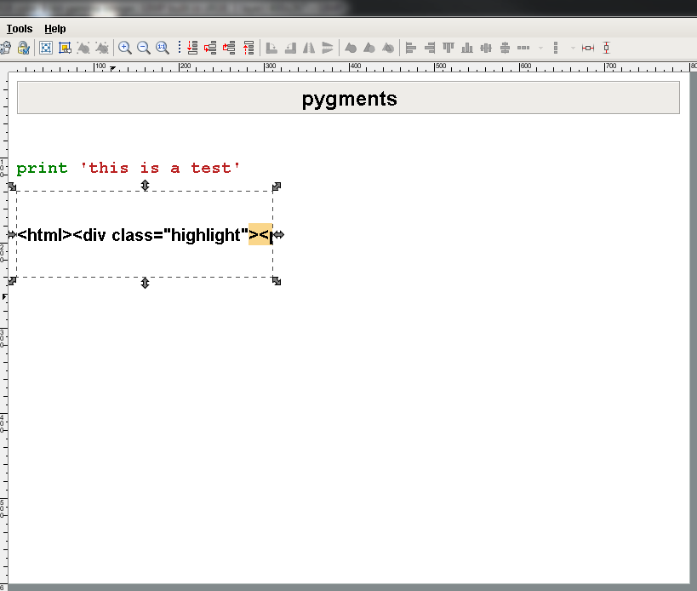Click the horizontal ruler's position marker
Viewport: 697px width, 591px height.
pos(113,68)
